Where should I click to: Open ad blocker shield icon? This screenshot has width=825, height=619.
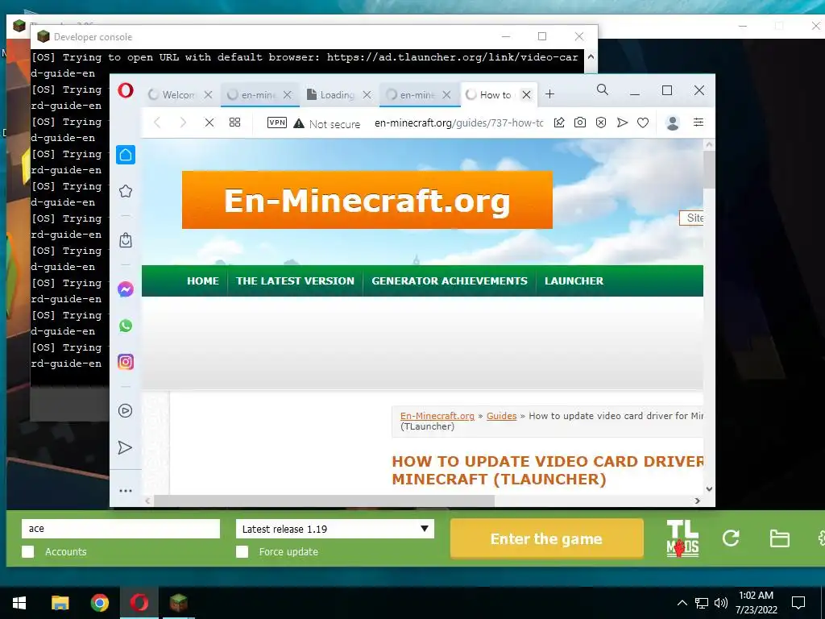pyautogui.click(x=601, y=123)
